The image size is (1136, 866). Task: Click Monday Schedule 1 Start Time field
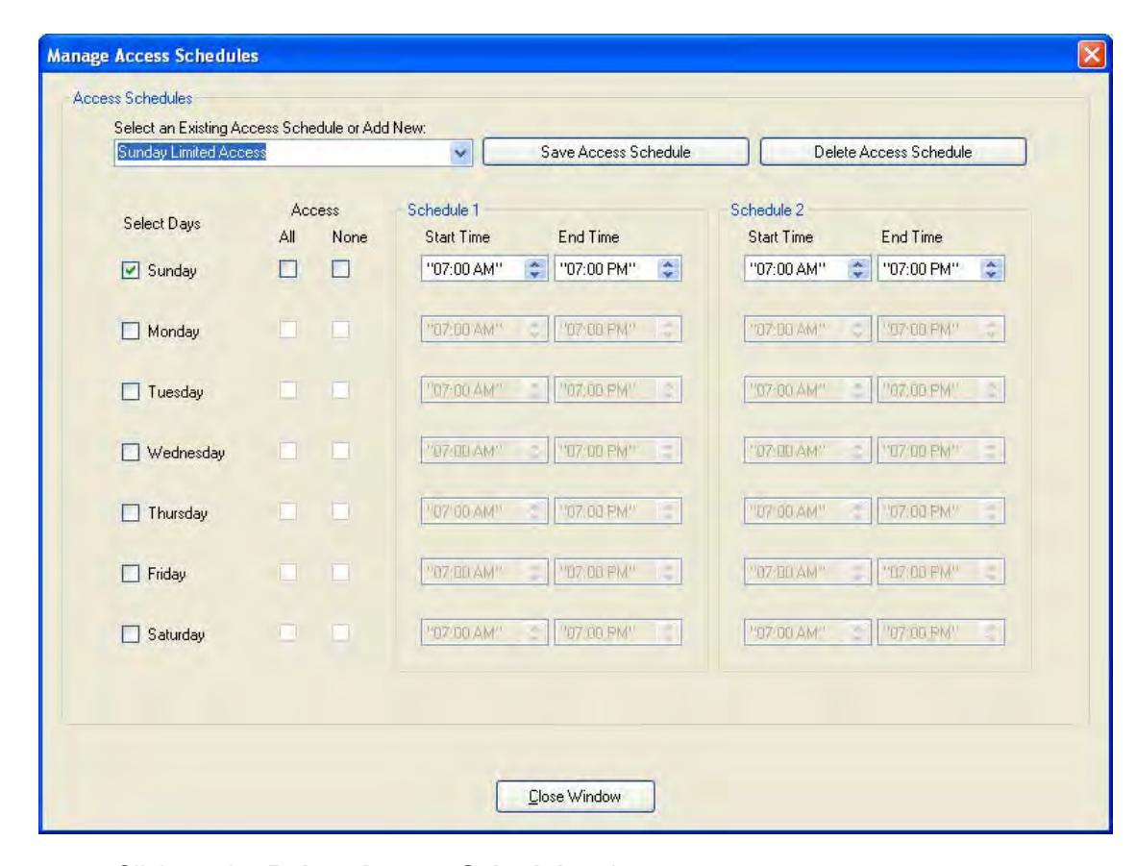484,330
